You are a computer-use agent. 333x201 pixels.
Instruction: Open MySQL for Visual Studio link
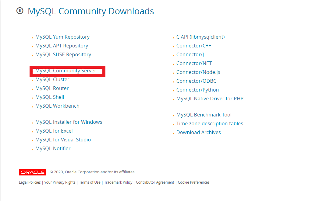point(63,140)
